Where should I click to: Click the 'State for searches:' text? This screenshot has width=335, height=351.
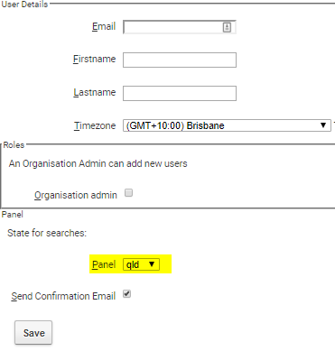[47, 233]
